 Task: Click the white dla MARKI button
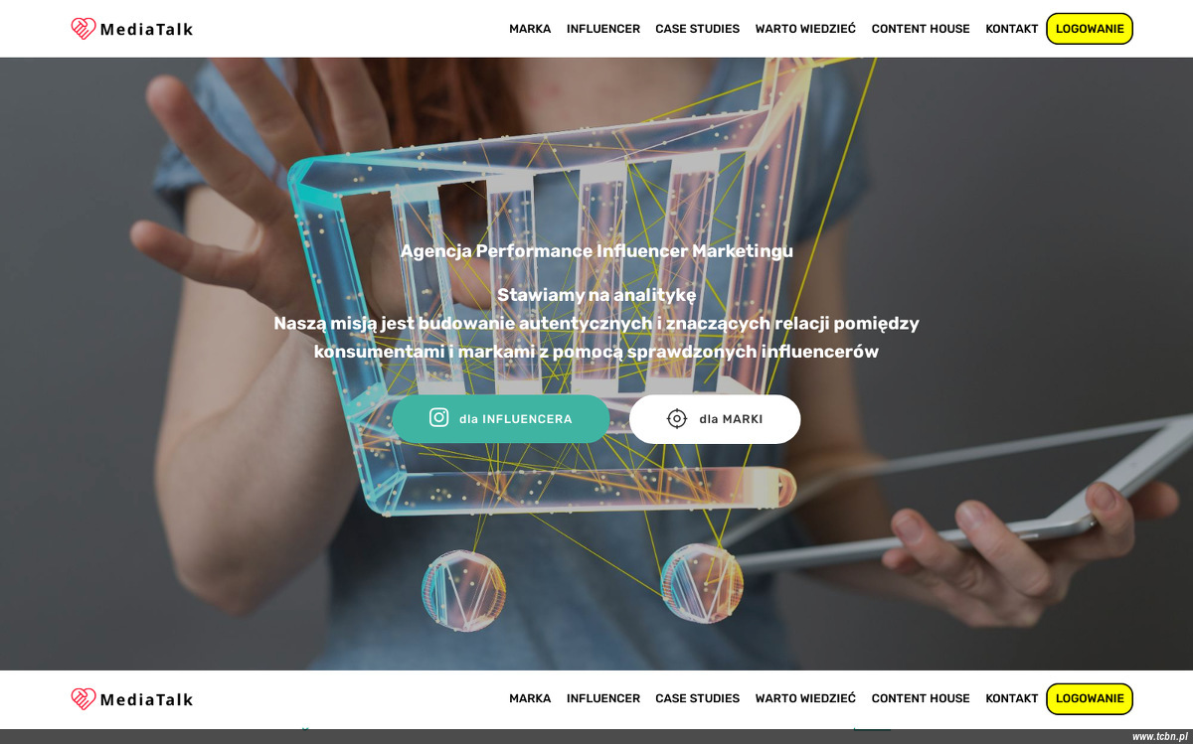click(x=715, y=419)
